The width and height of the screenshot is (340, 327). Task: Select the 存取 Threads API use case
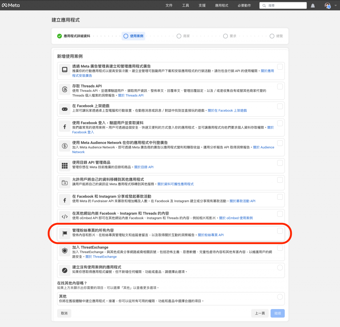pyautogui.click(x=280, y=87)
